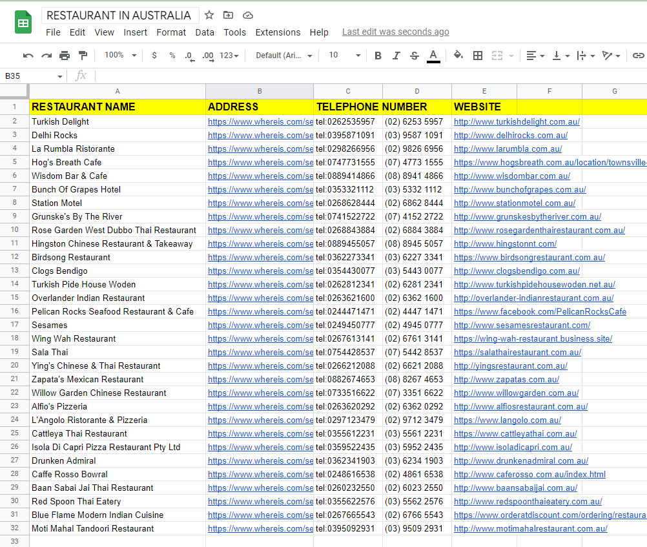Select the 'Hog's Breath Cafe' cell

click(x=118, y=163)
